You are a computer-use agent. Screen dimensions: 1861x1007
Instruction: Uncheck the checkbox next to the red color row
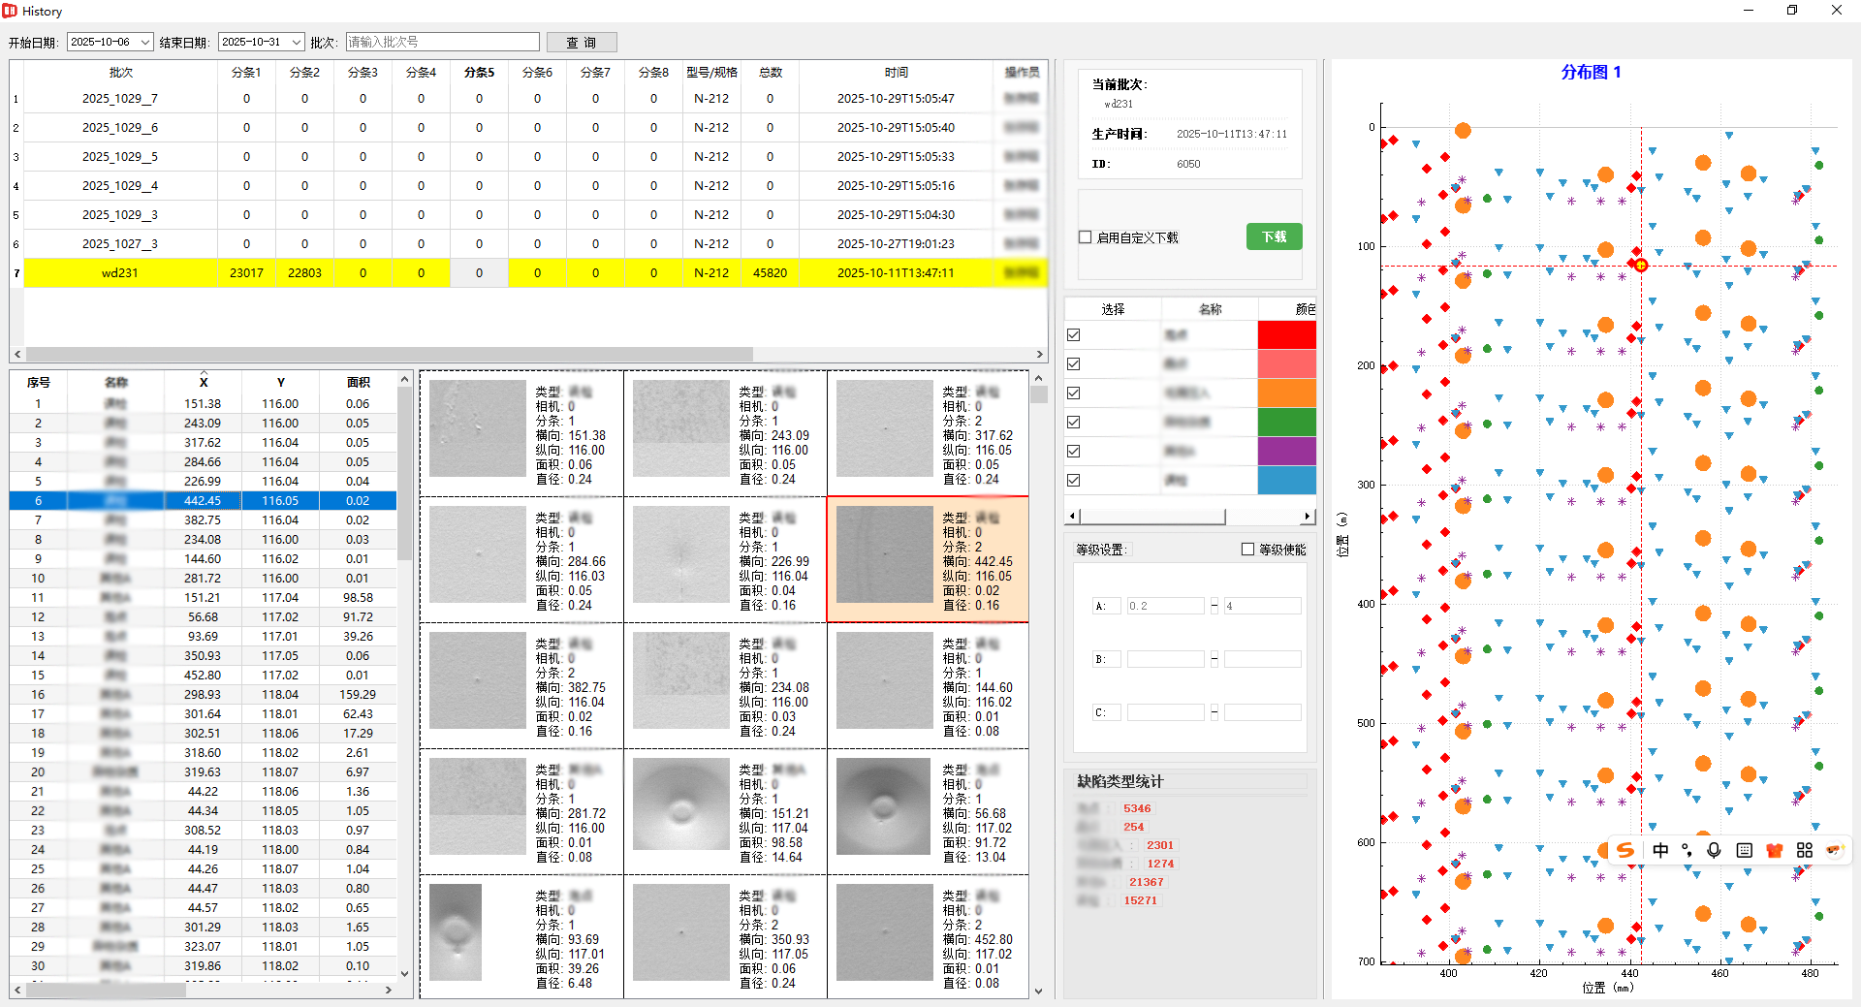(x=1073, y=335)
